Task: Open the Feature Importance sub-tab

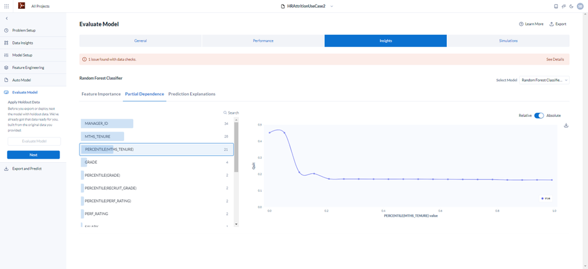Action: 101,94
